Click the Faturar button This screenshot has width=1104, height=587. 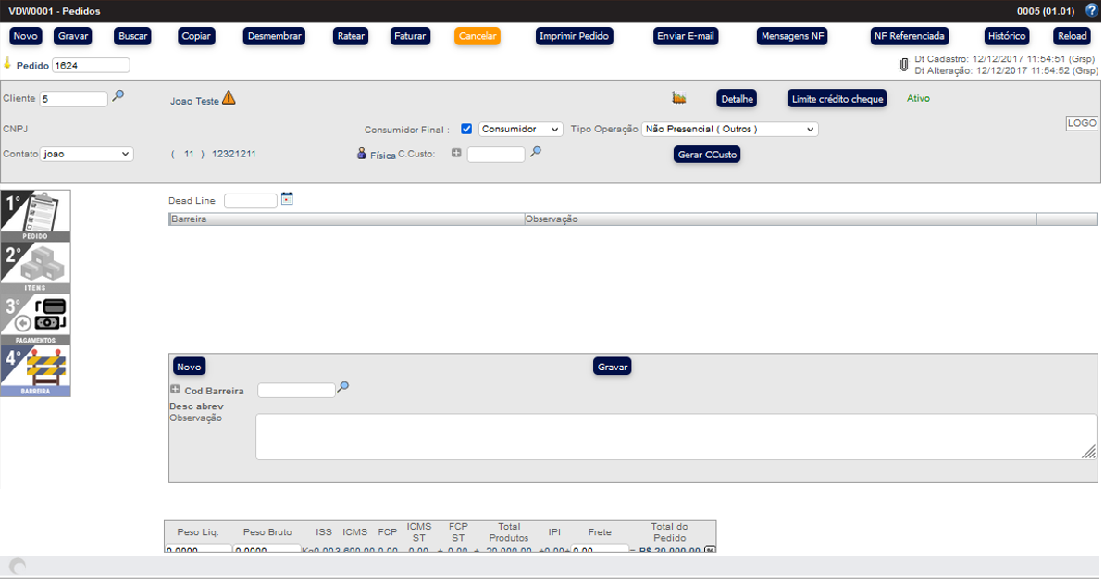coord(410,36)
